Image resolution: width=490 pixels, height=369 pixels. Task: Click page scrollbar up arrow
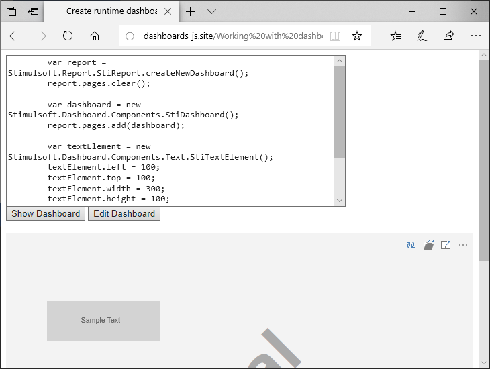[x=484, y=55]
